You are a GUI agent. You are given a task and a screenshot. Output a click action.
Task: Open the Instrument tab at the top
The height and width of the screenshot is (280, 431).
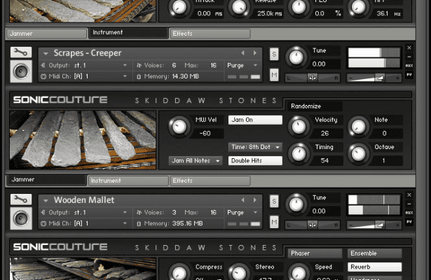point(128,33)
